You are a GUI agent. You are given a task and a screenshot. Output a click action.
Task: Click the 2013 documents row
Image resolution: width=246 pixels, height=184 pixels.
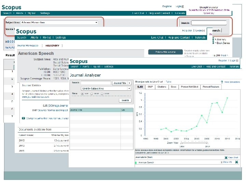point(43,140)
